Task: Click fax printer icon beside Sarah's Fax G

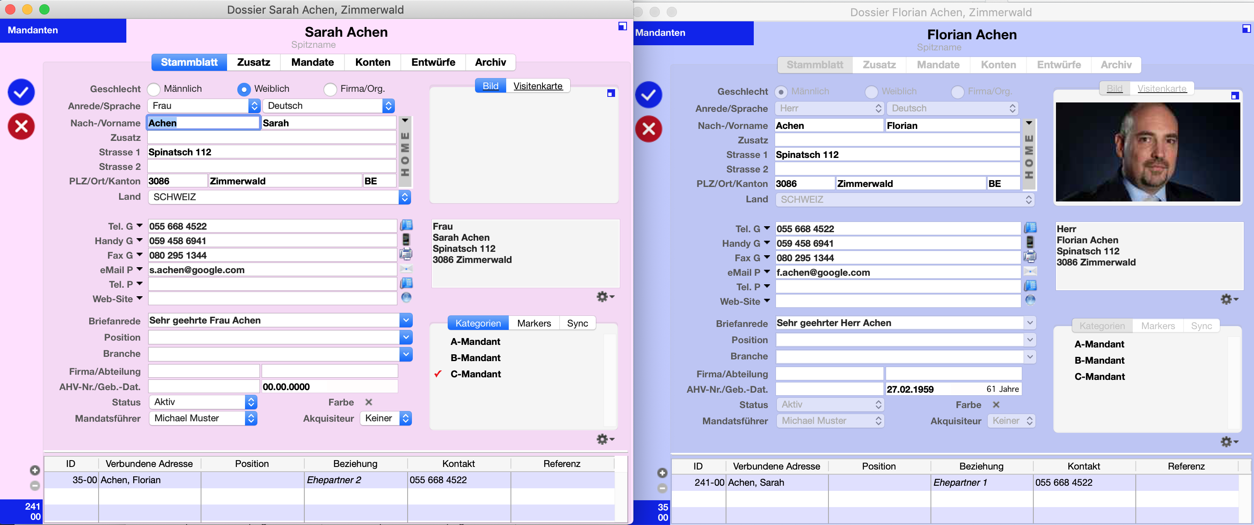Action: [406, 254]
